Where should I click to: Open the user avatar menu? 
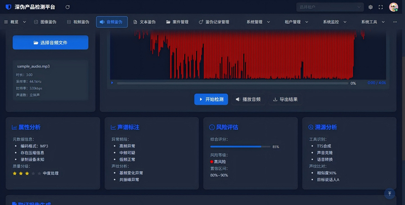click(x=393, y=7)
